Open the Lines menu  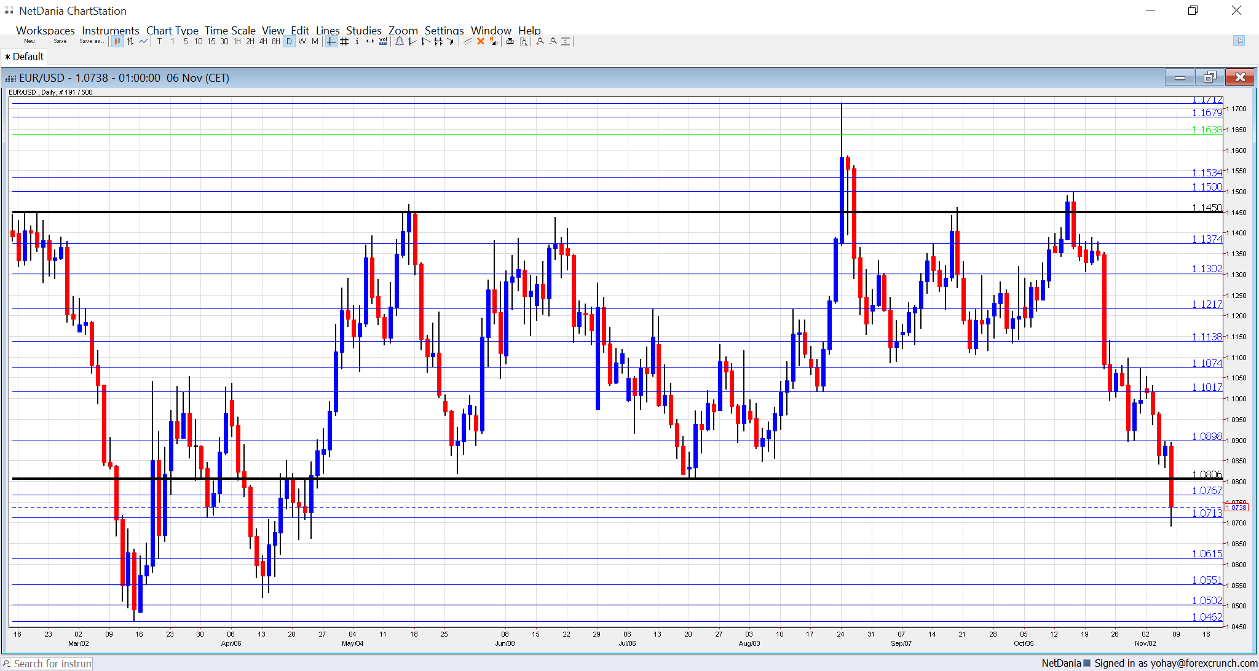point(328,30)
